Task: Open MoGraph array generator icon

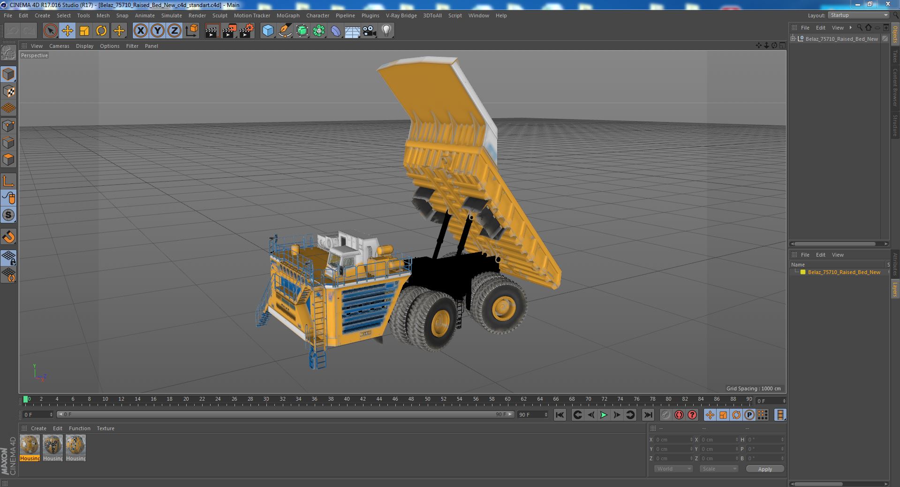Action: (319, 31)
